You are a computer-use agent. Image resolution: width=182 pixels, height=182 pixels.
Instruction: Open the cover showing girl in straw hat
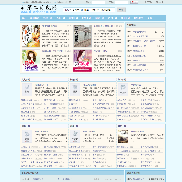pyautogui.click(x=31, y=61)
